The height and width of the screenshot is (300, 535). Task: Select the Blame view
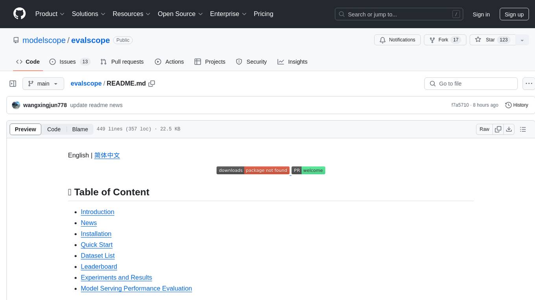(80, 129)
